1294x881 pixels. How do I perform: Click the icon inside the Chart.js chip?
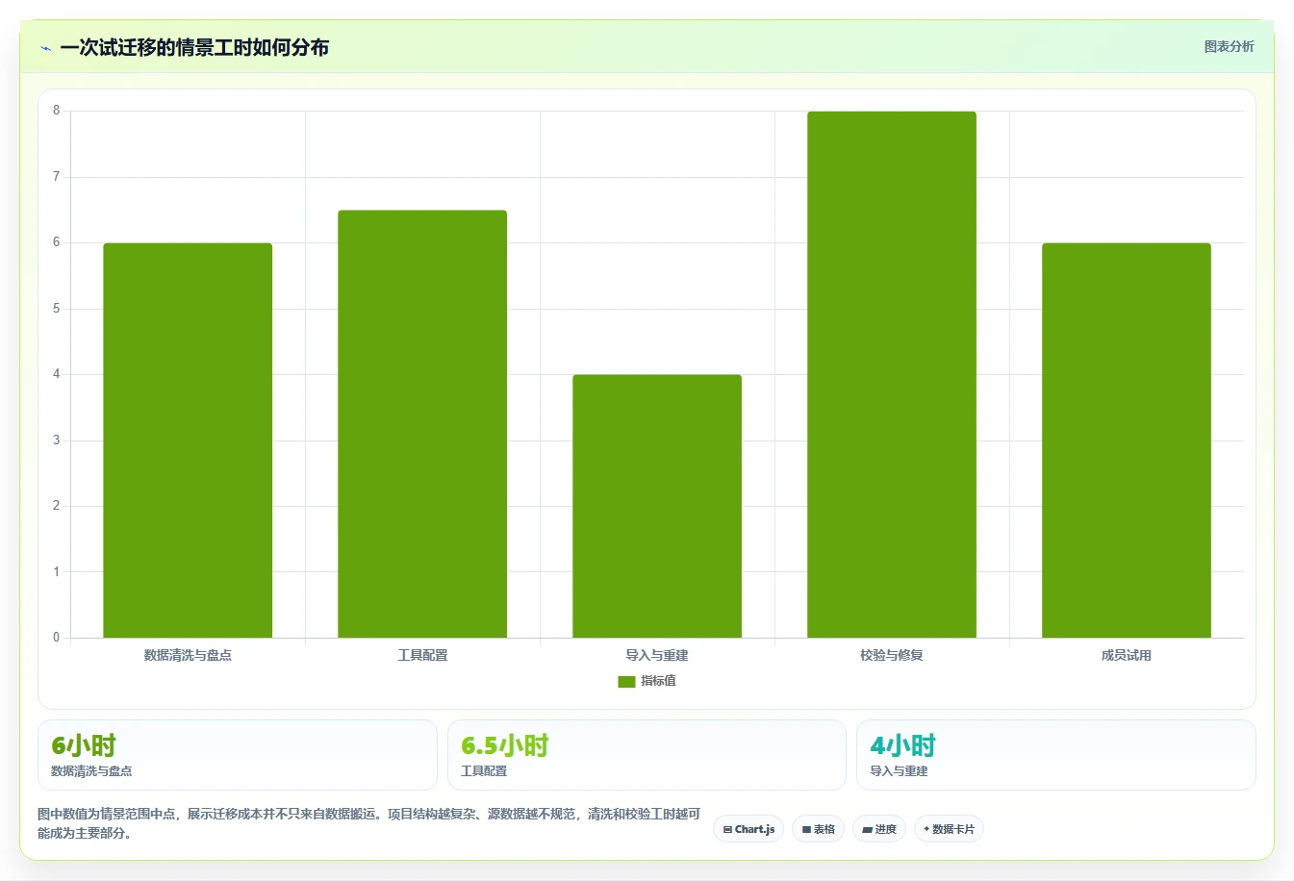click(727, 829)
